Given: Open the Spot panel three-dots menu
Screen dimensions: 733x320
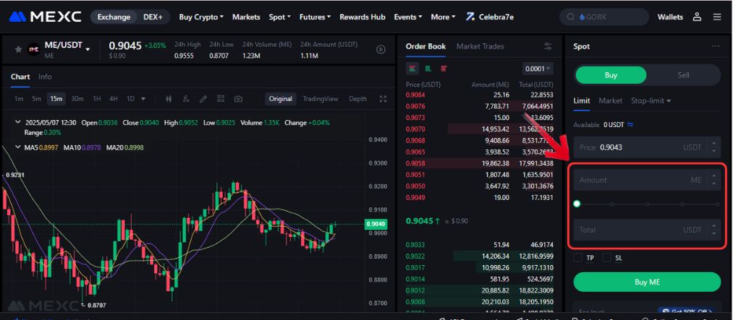Looking at the screenshot, I should [715, 46].
